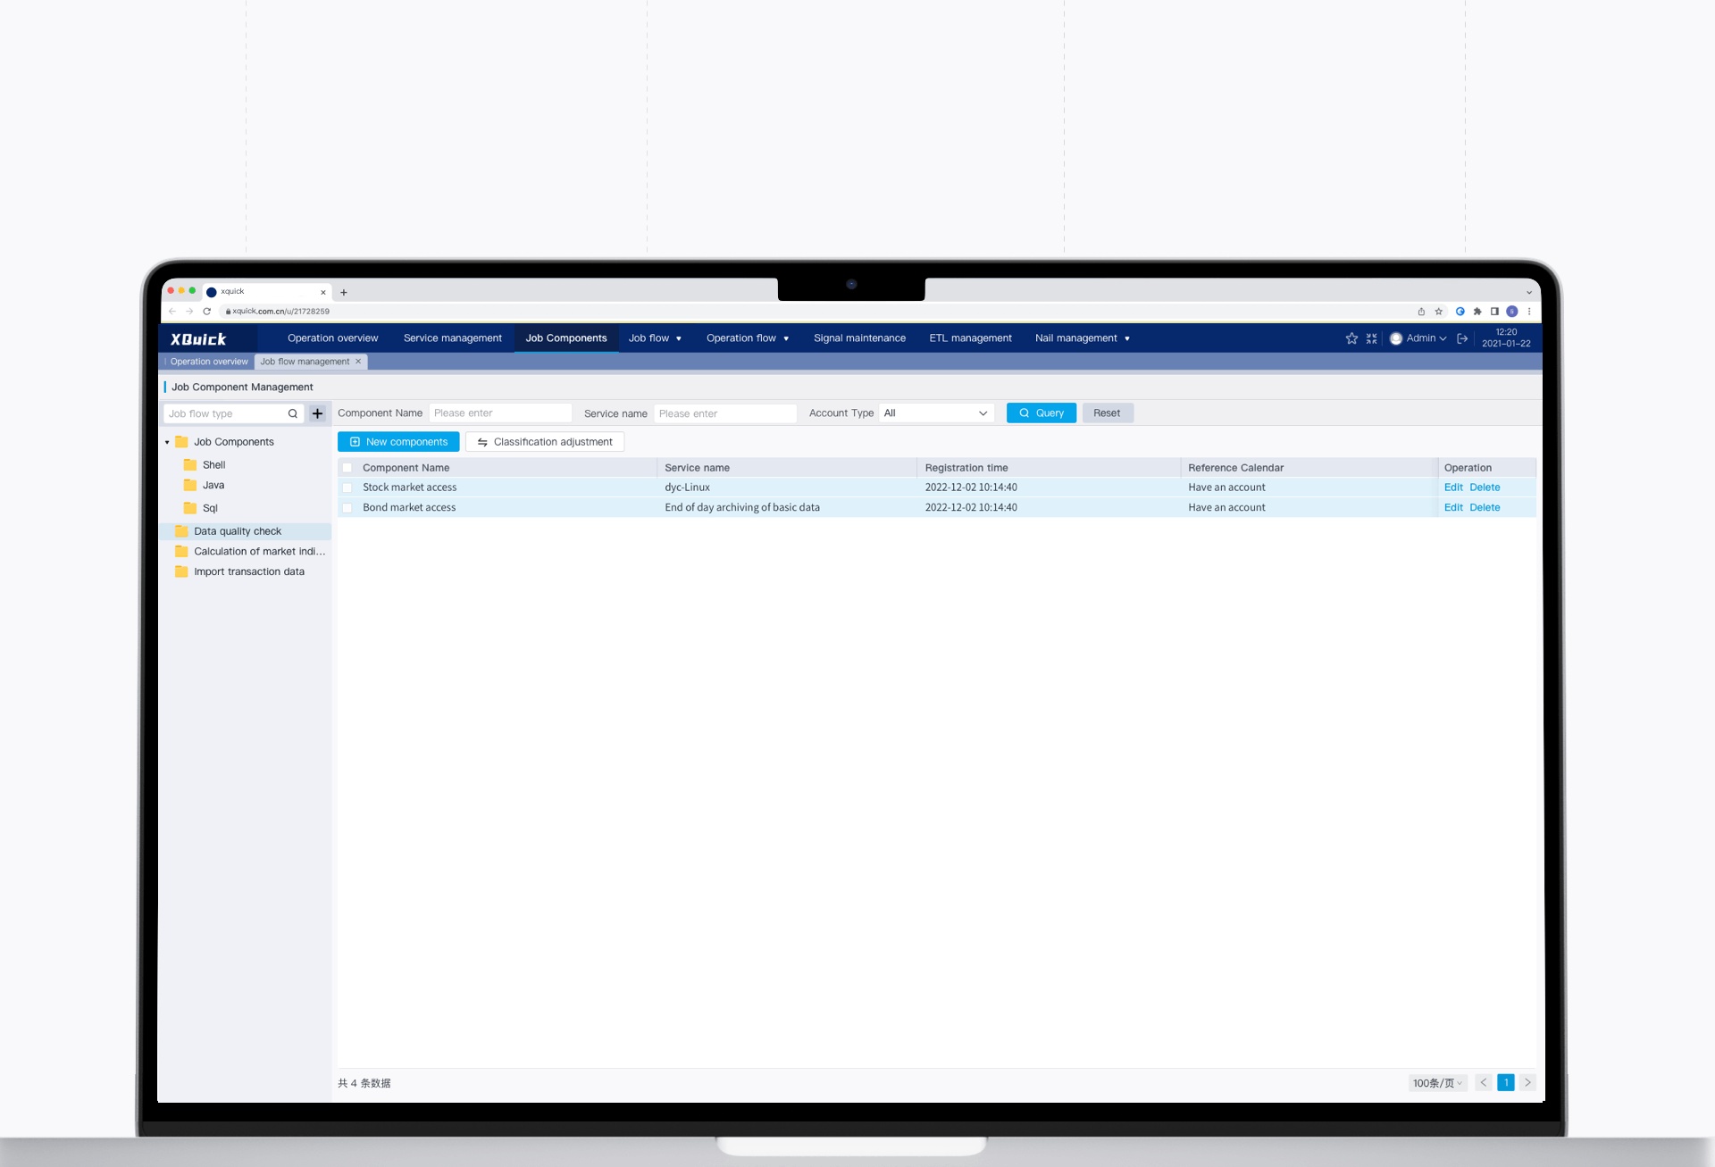Open the Service management menu

[452, 338]
